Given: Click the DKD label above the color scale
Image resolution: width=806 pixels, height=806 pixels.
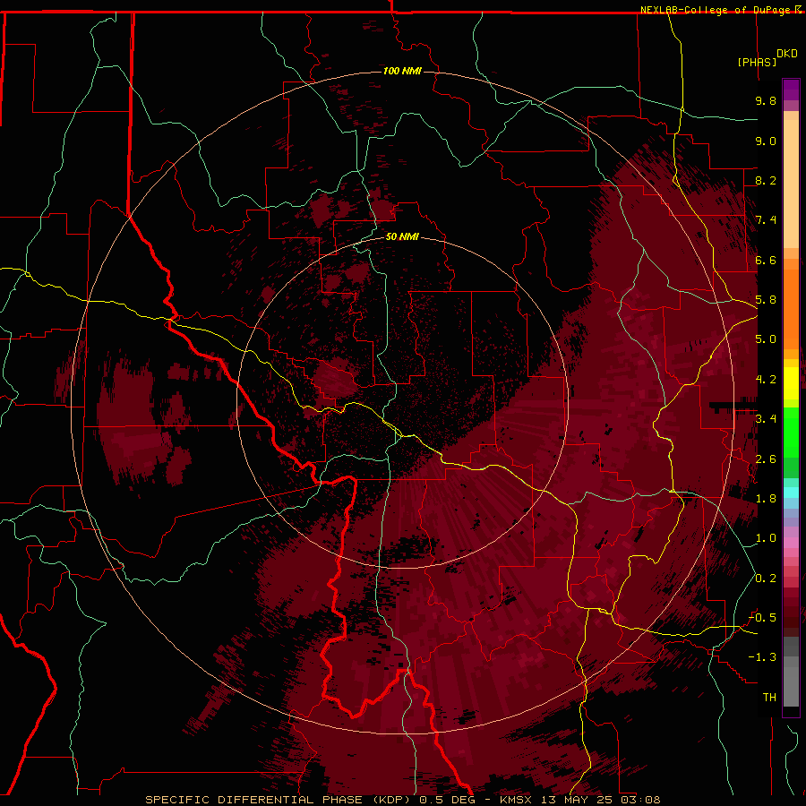Looking at the screenshot, I should pos(787,54).
